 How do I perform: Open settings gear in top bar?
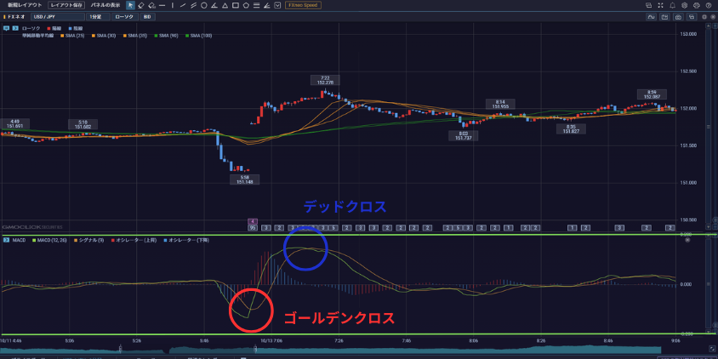(x=685, y=5)
